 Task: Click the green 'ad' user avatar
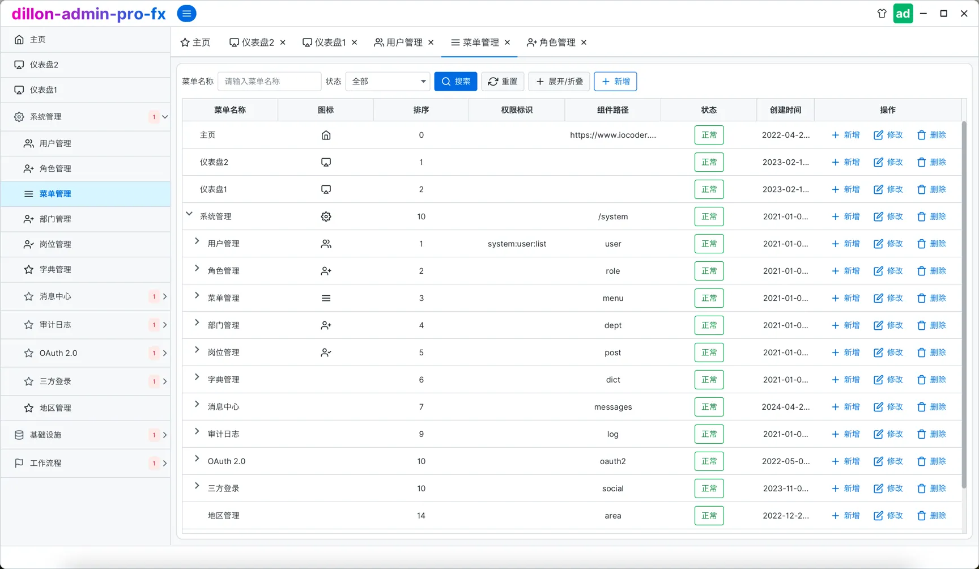[903, 14]
